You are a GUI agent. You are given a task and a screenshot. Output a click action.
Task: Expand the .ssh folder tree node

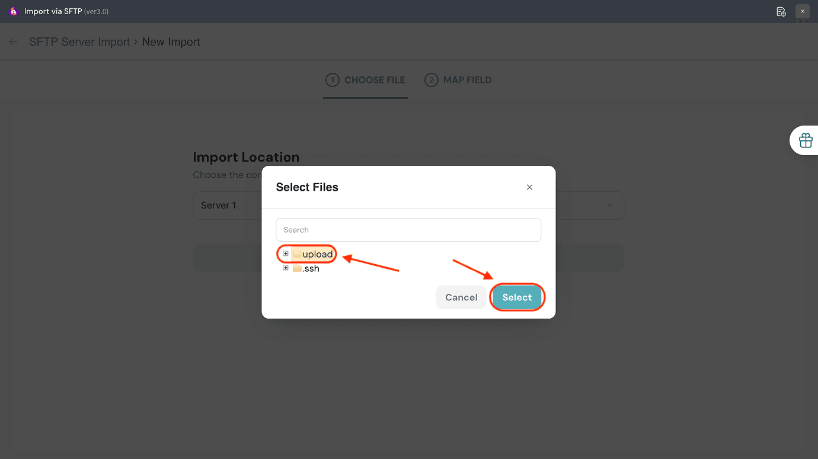286,268
